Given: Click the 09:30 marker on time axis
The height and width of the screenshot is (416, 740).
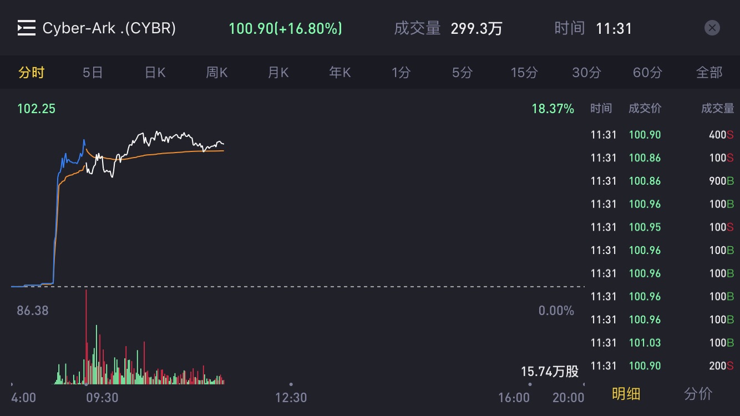Looking at the screenshot, I should [x=102, y=397].
